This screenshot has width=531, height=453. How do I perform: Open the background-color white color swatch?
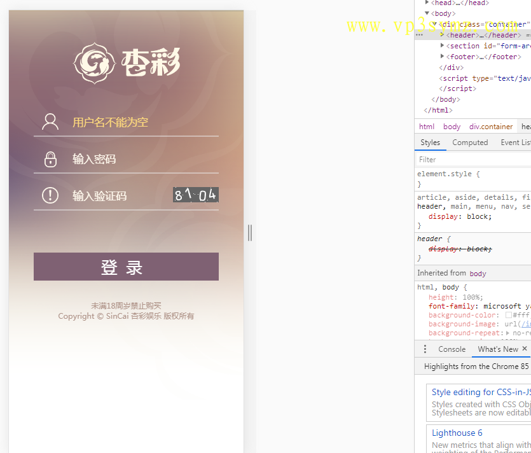(x=508, y=315)
